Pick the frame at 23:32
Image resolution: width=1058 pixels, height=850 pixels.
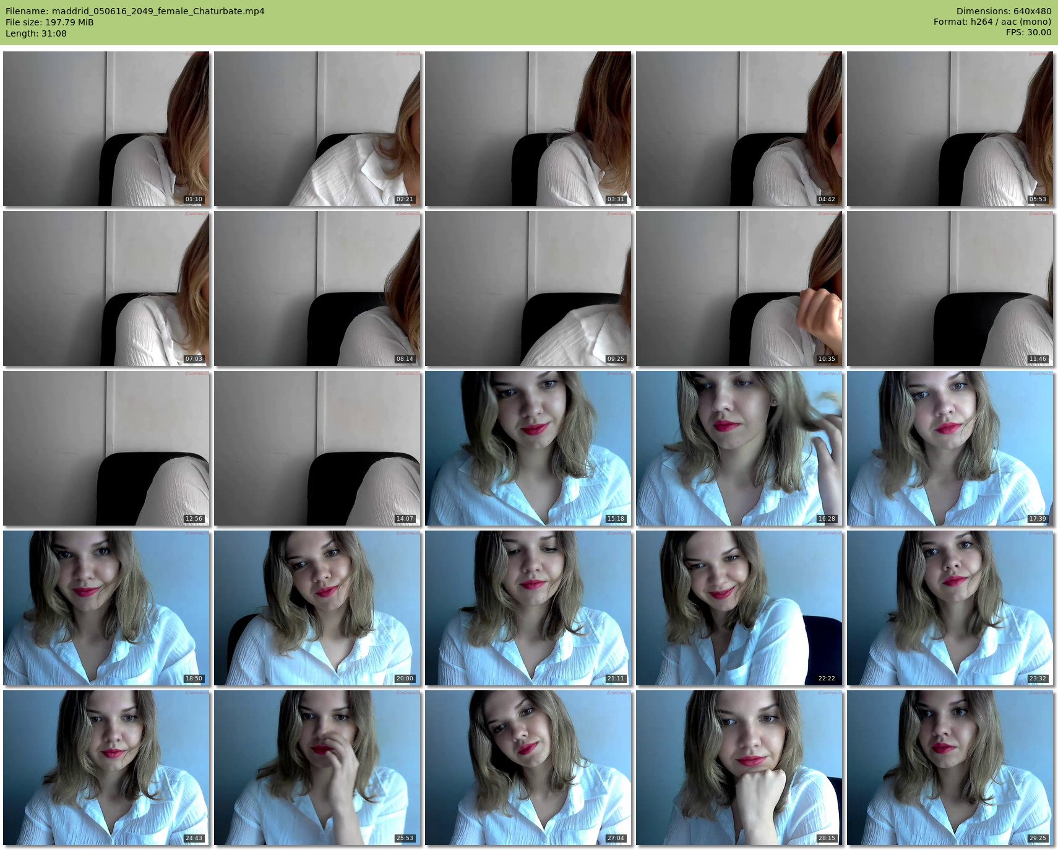coord(950,608)
